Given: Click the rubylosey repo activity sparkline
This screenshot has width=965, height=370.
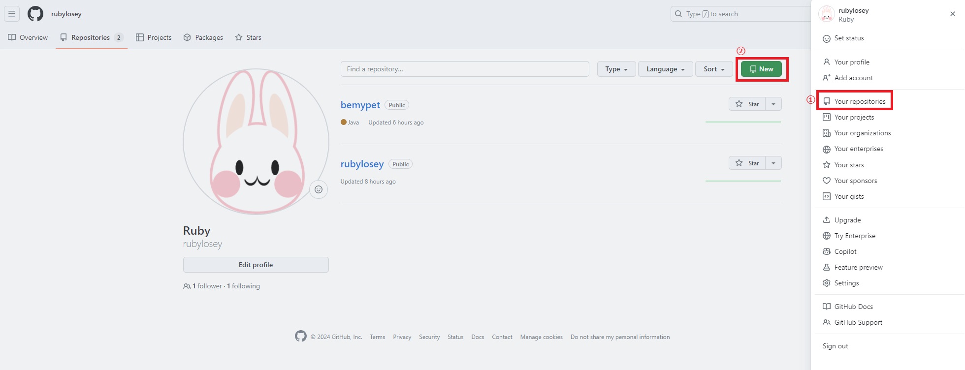Looking at the screenshot, I should click(743, 181).
